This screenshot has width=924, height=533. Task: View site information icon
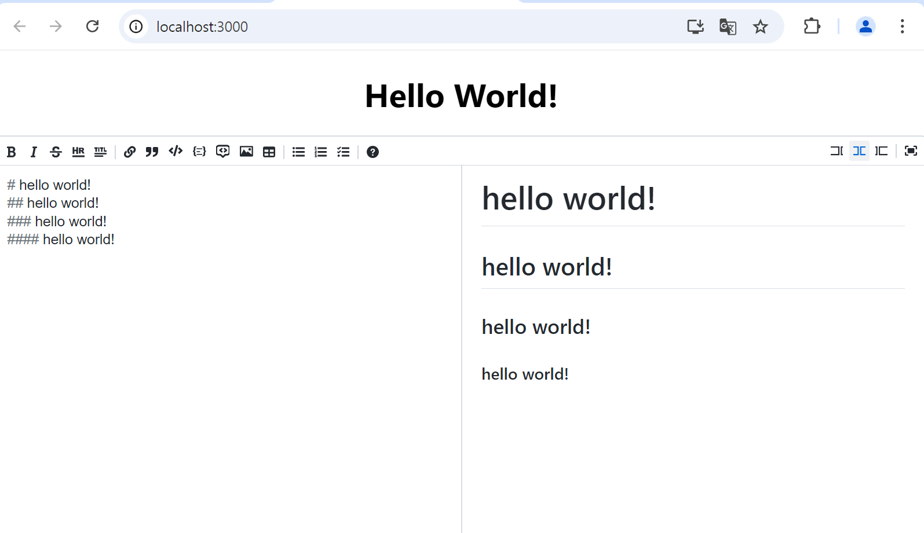[x=136, y=27]
